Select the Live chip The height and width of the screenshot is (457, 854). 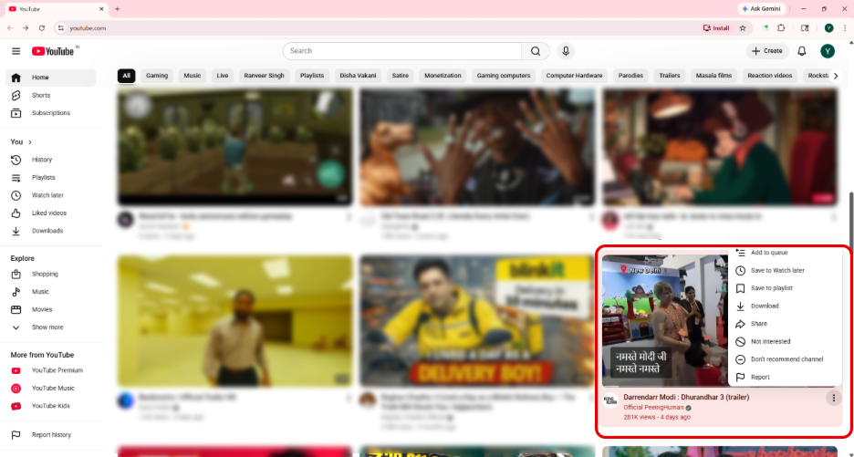coord(223,76)
